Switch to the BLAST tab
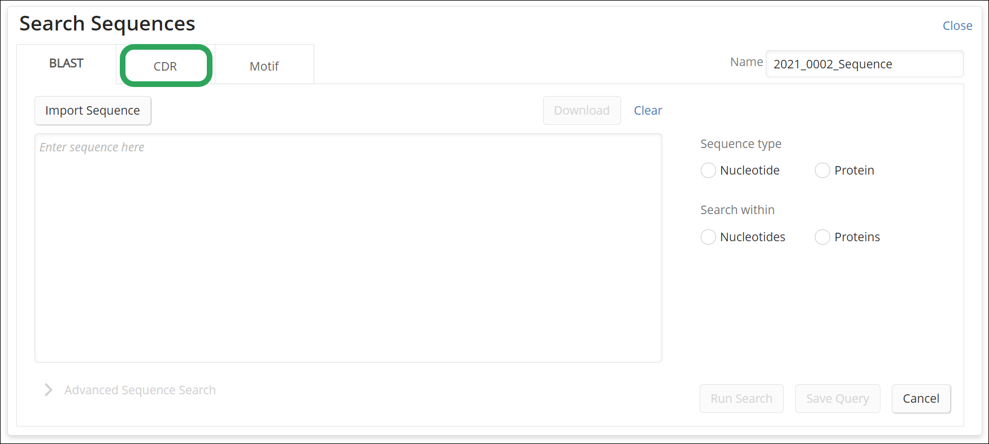The height and width of the screenshot is (444, 989). click(x=66, y=64)
